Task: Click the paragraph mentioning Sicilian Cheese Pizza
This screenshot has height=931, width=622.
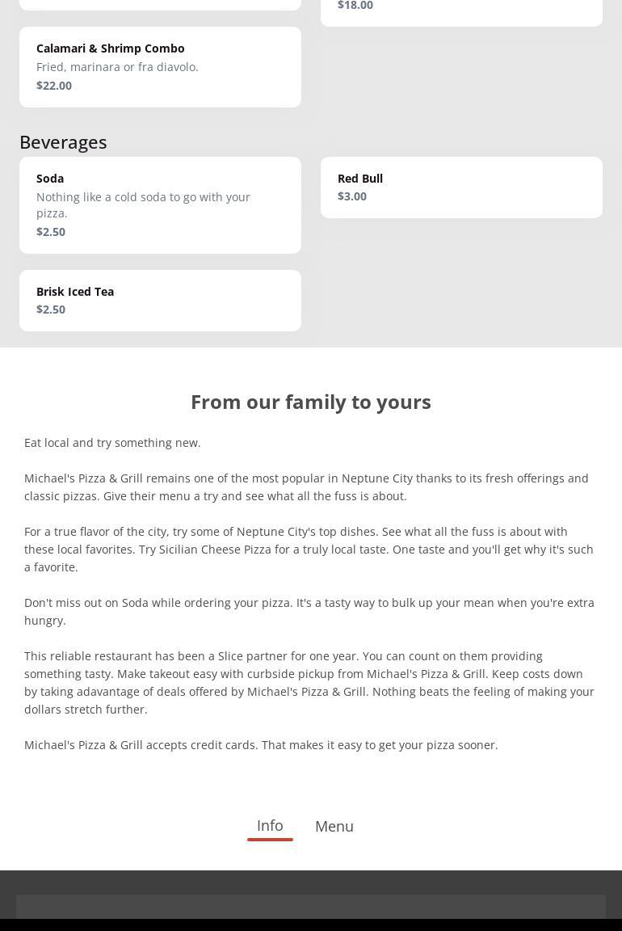Action: click(x=309, y=550)
